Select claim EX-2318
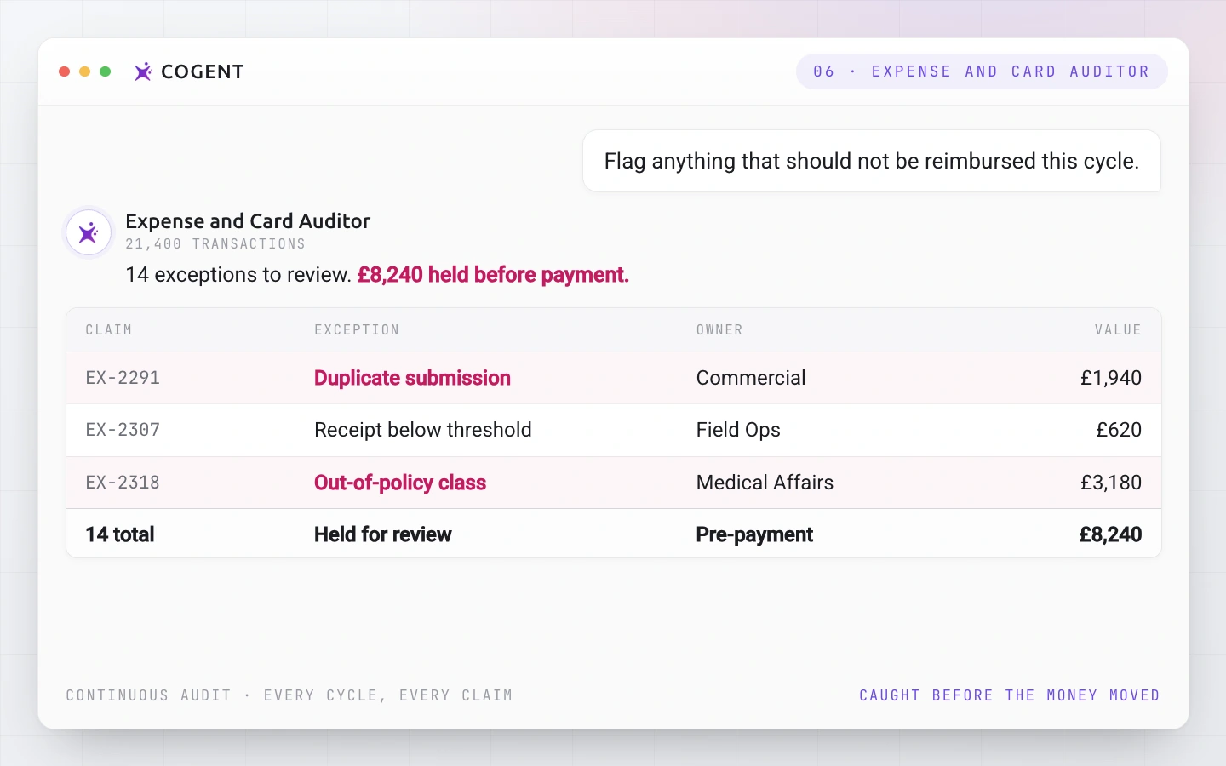 pos(123,483)
